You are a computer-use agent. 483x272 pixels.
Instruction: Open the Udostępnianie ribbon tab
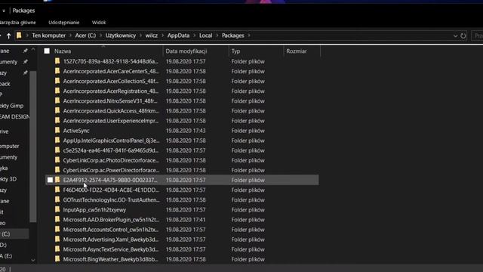[x=63, y=23]
